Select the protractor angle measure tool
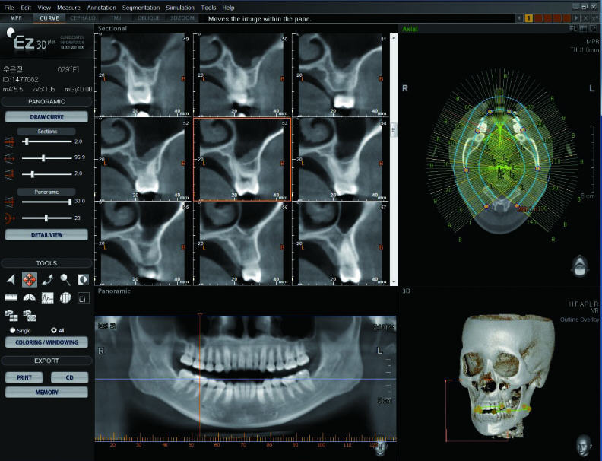This screenshot has height=461, width=602. click(30, 297)
